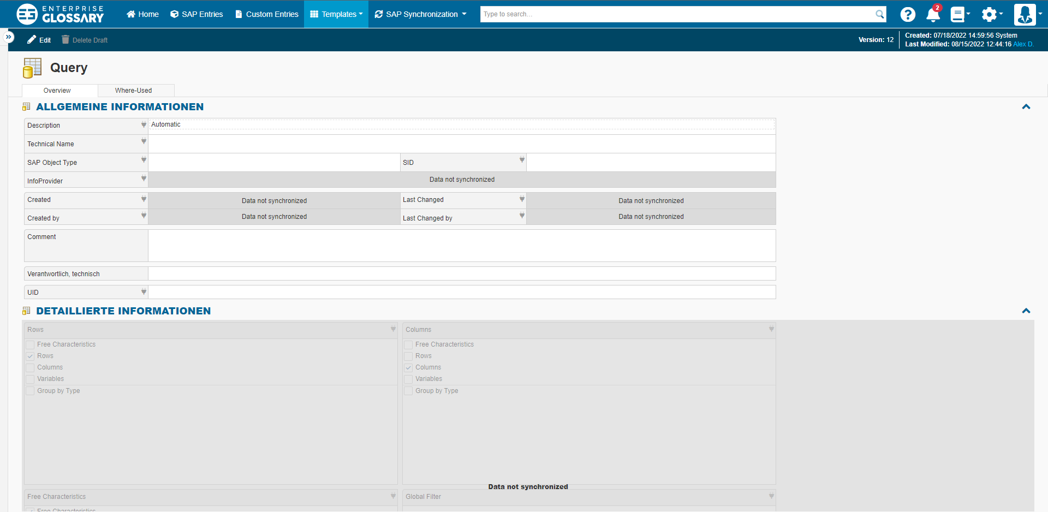Open the Templates dropdown menu
The image size is (1048, 512).
tap(336, 14)
